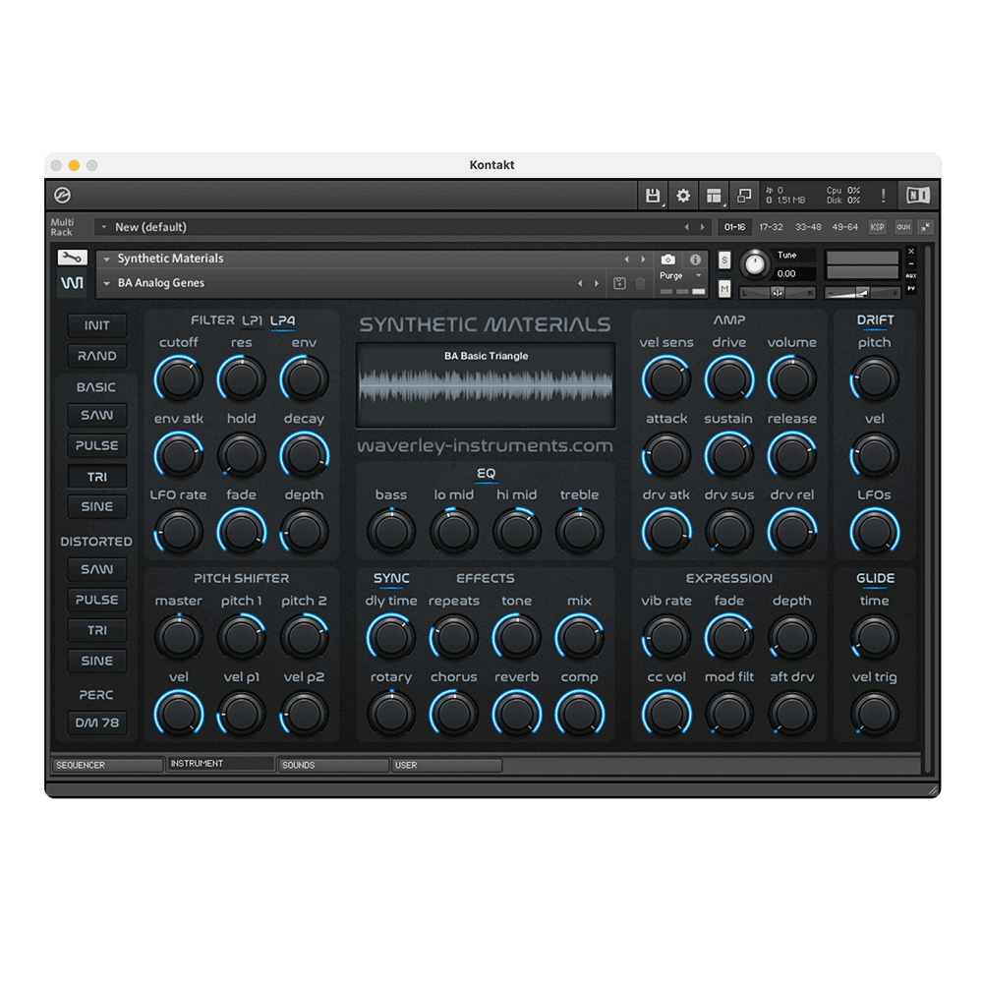Screen dimensions: 983x983
Task: Switch to rack page 49-64
Action: [x=844, y=227]
